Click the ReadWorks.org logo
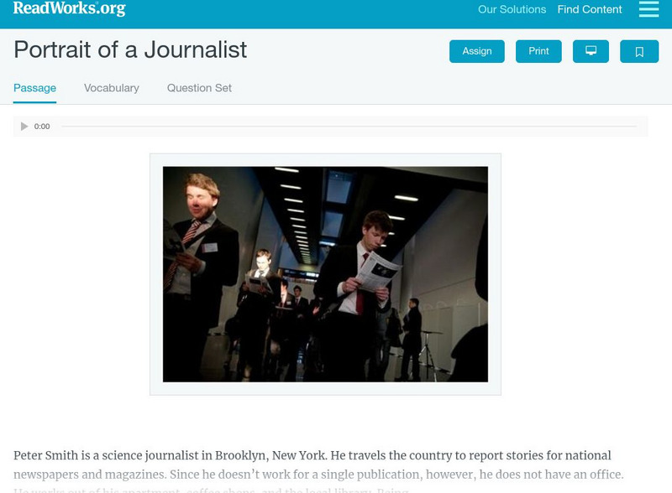Image resolution: width=672 pixels, height=493 pixels. [x=70, y=8]
